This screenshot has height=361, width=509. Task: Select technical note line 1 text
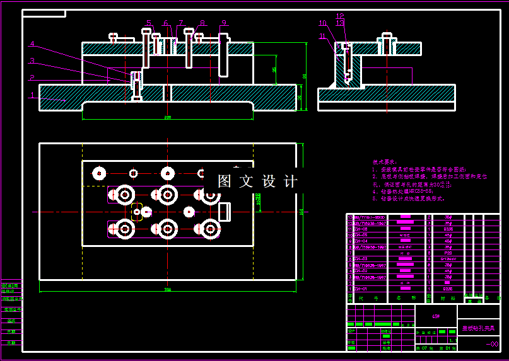click(419, 169)
